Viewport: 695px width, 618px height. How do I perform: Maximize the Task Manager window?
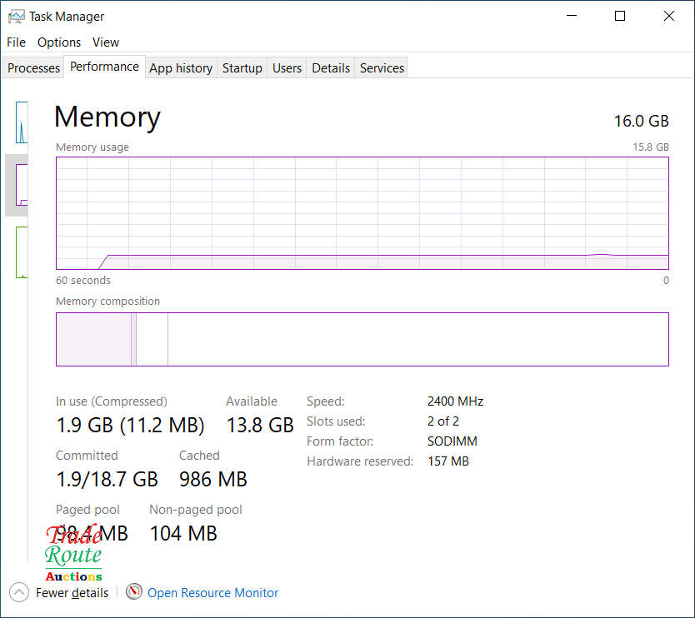(x=620, y=16)
